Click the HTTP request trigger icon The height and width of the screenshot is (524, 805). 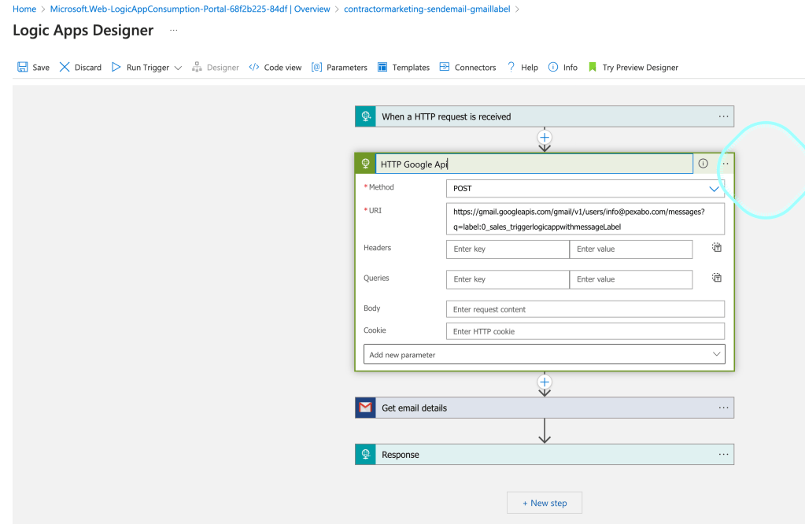pos(366,116)
